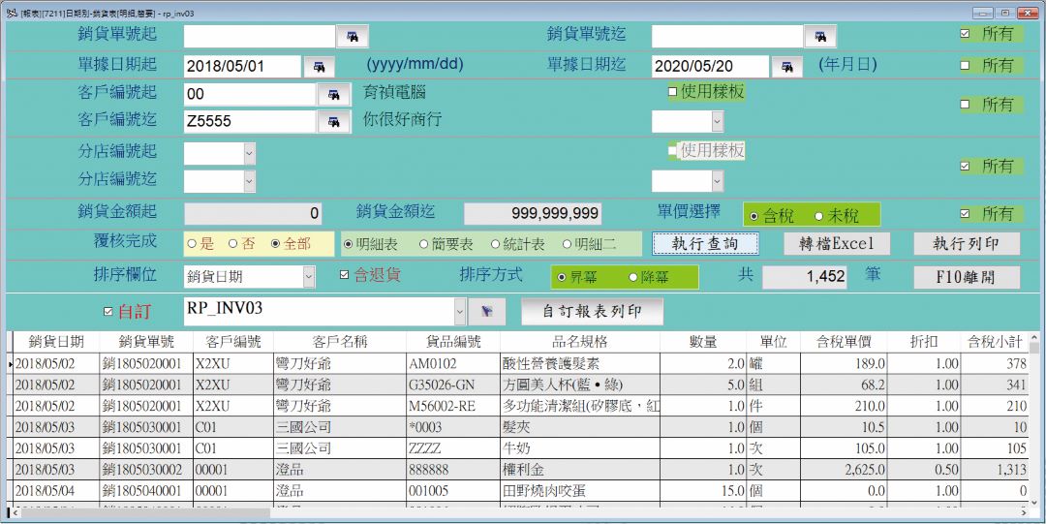
Task: Select cell 田野燒肉咬蛋
Action: 580,491
